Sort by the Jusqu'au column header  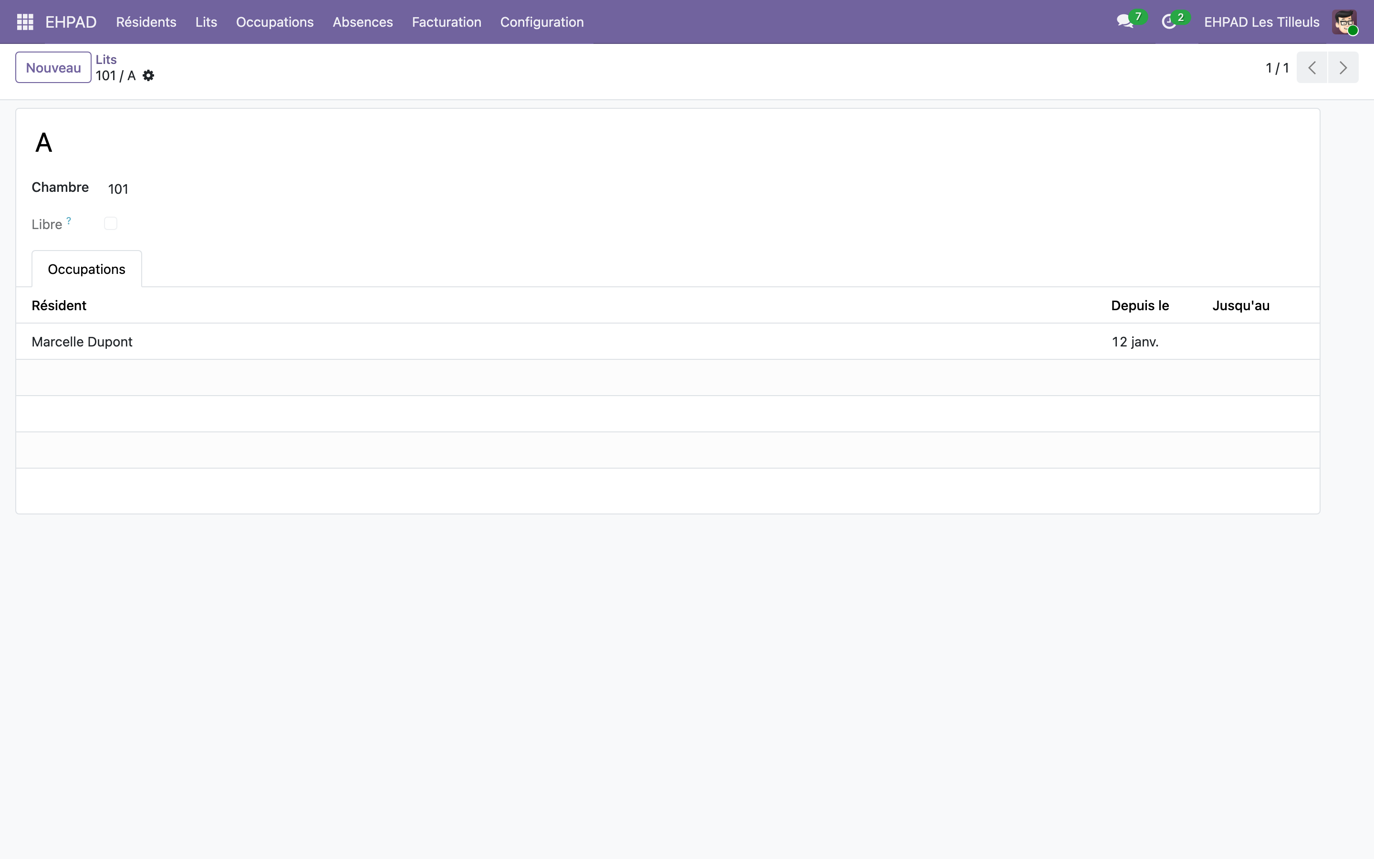pyautogui.click(x=1241, y=305)
